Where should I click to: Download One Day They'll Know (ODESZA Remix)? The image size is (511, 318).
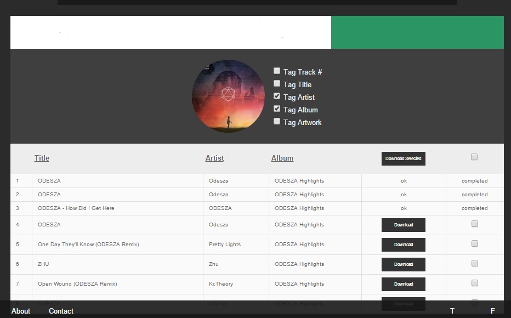[404, 245]
